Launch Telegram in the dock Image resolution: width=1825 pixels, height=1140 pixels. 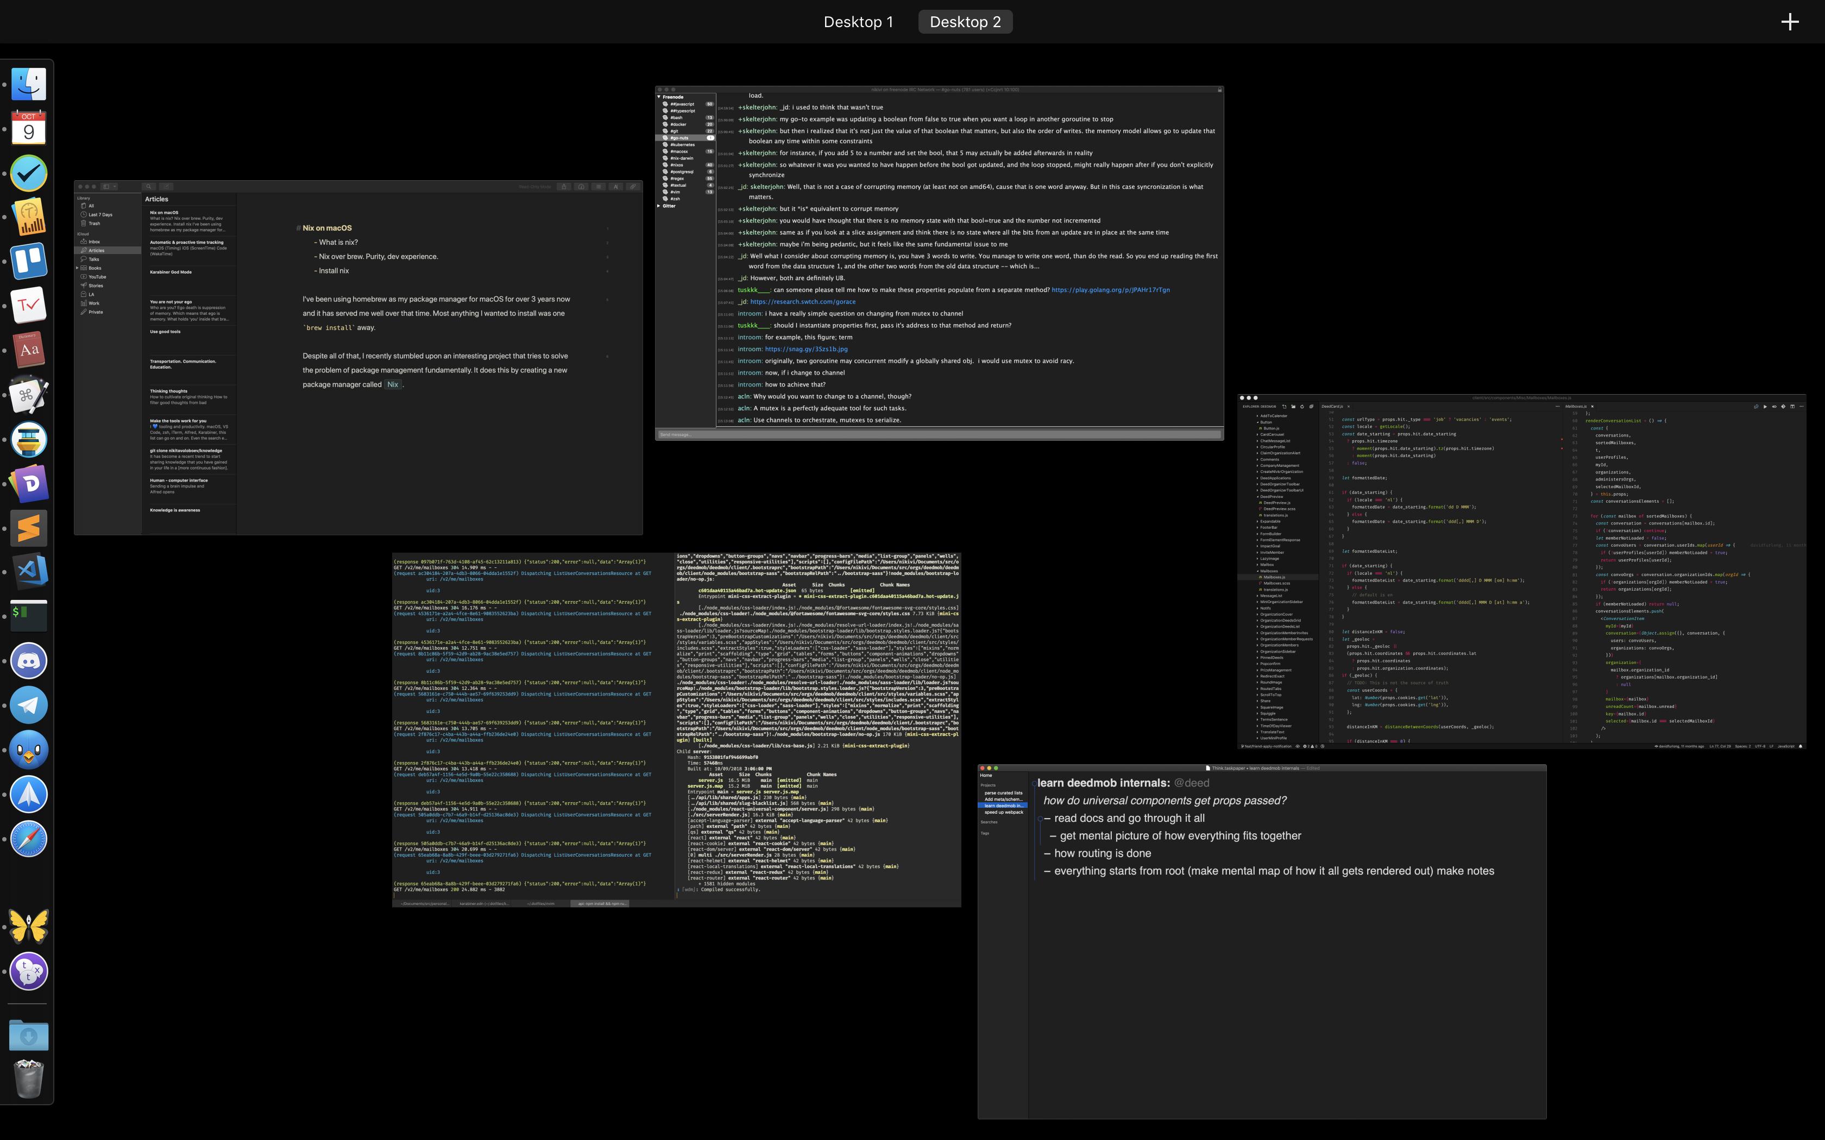coord(29,706)
